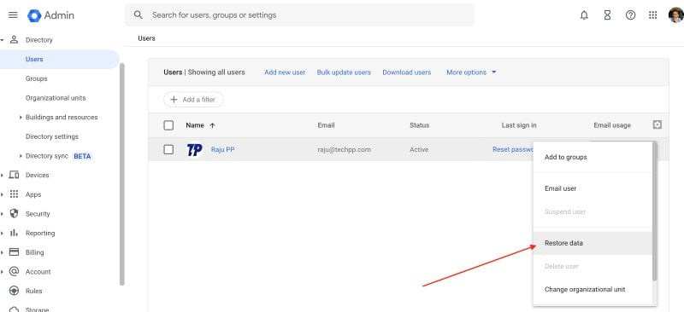Image resolution: width=684 pixels, height=312 pixels.
Task: Expand Buildings and resources
Action: tap(21, 118)
